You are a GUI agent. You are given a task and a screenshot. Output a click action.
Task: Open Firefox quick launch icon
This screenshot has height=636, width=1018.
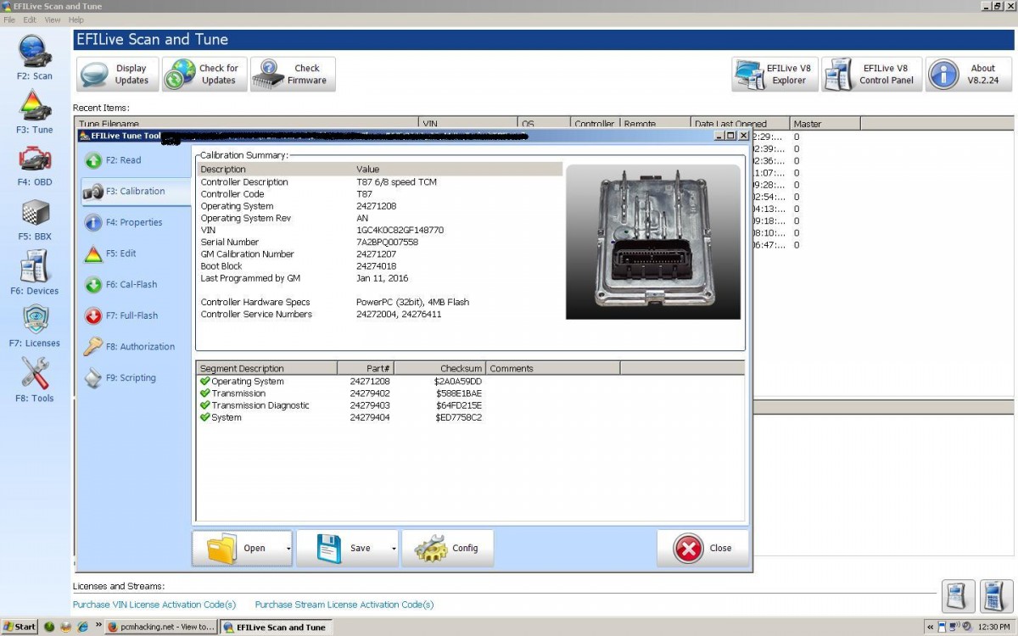(x=66, y=627)
